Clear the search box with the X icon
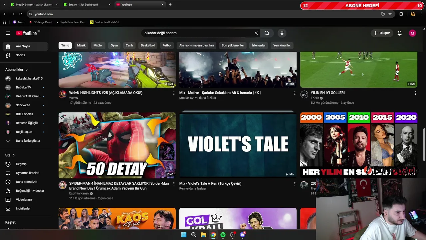Screen dimensions: 426x240 pyautogui.click(x=256, y=33)
